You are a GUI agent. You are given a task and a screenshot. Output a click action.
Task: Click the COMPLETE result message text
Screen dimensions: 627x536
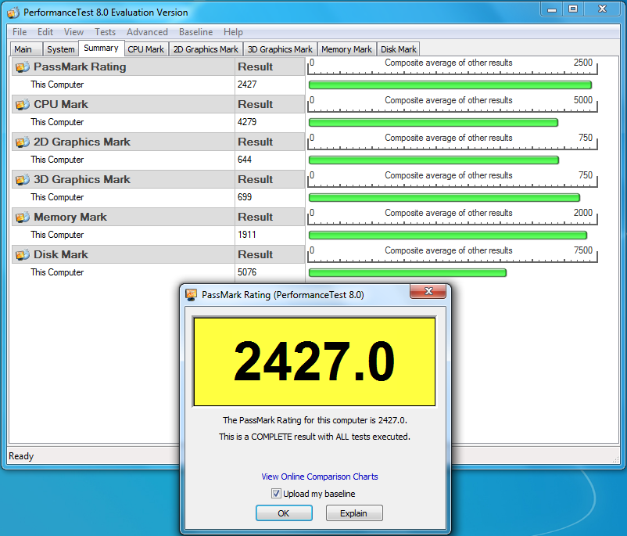pyautogui.click(x=315, y=437)
